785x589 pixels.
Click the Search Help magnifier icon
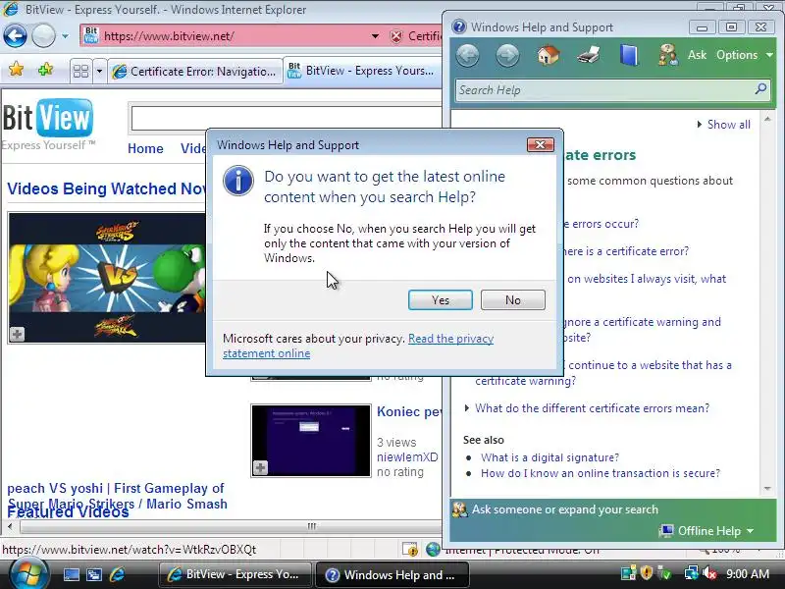click(760, 89)
